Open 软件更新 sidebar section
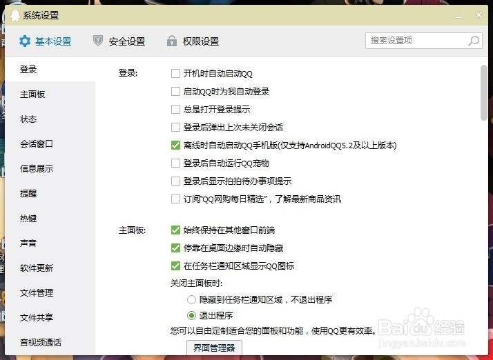This screenshot has width=493, height=360. click(50, 268)
